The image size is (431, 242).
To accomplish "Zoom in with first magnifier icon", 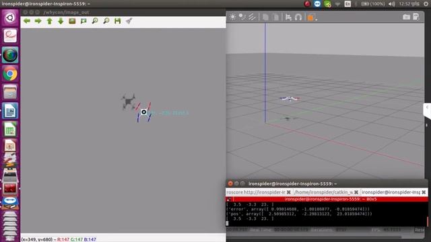I will click(95, 21).
